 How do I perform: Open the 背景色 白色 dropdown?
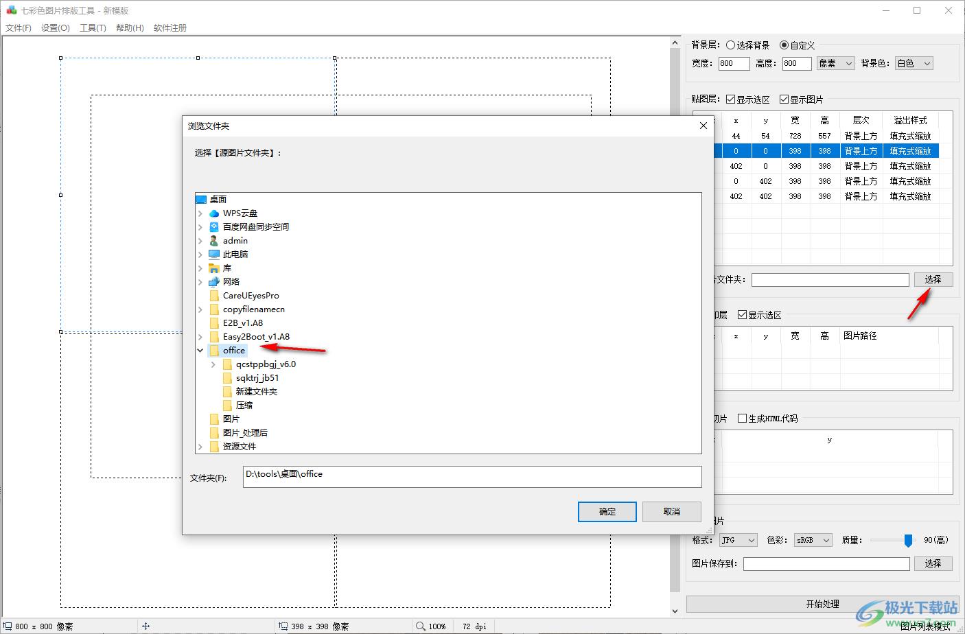[914, 63]
